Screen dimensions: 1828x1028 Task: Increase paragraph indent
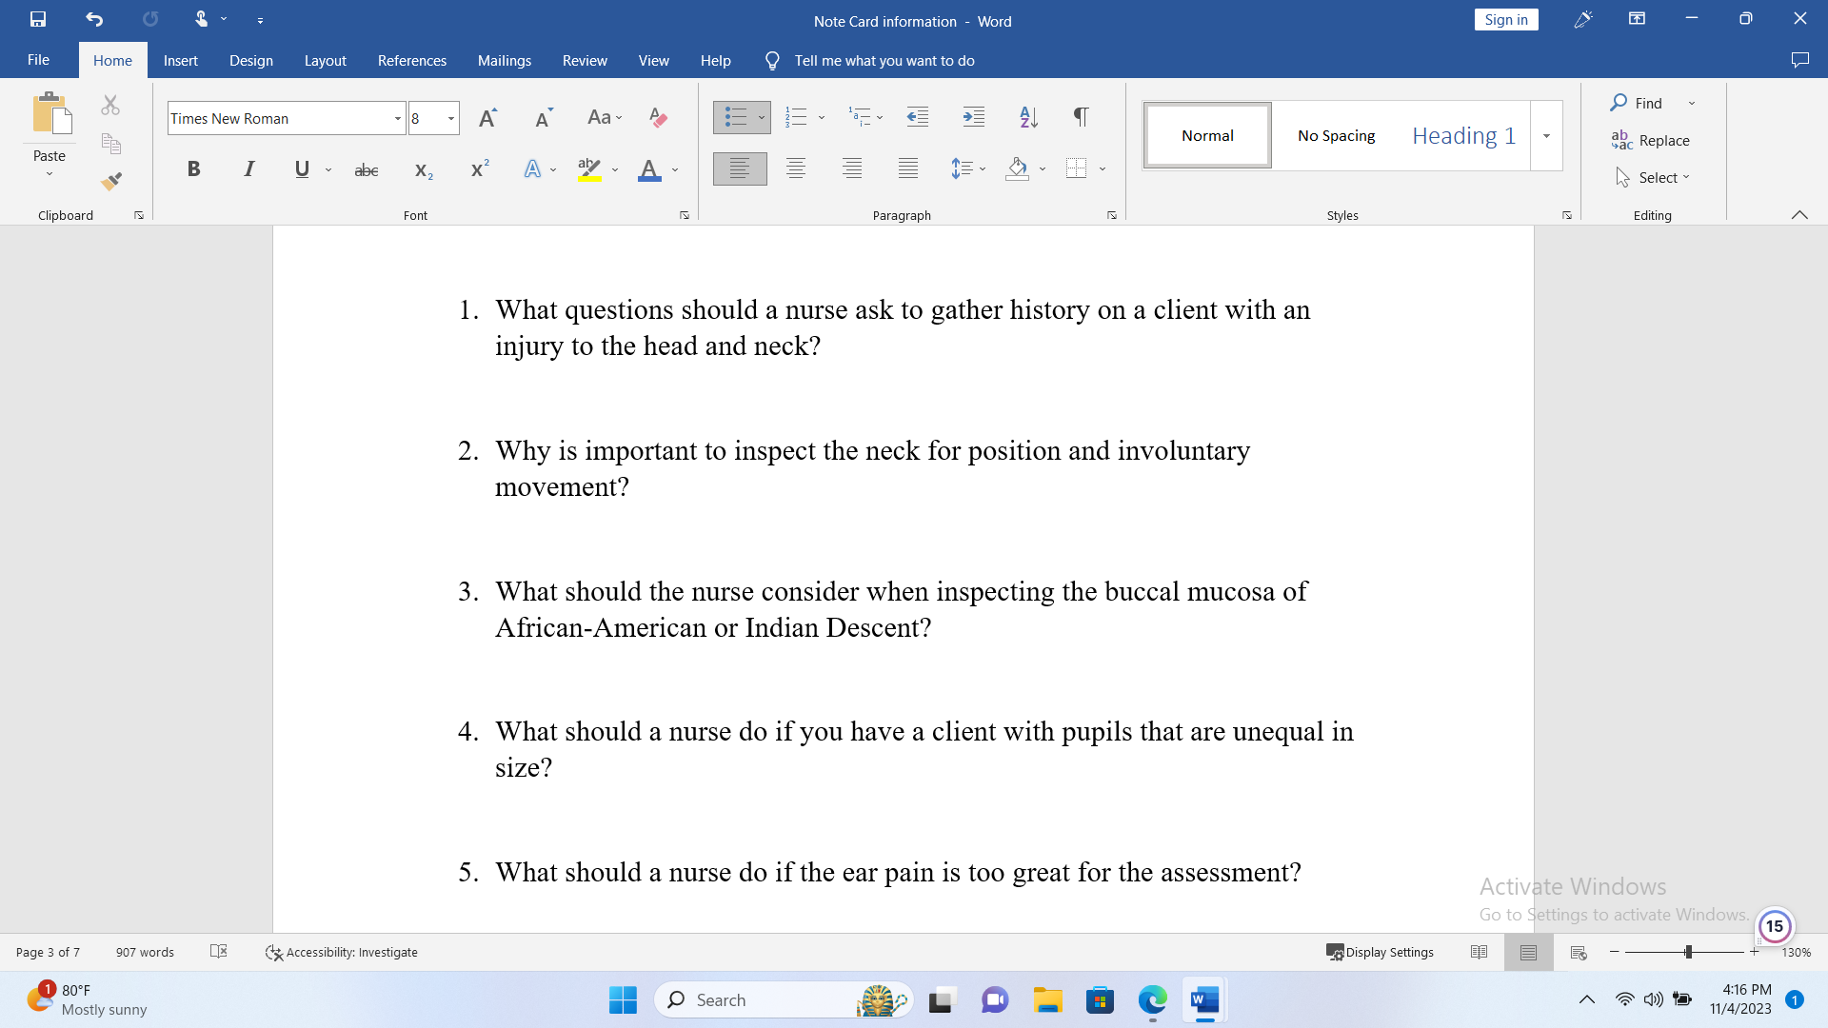click(974, 117)
